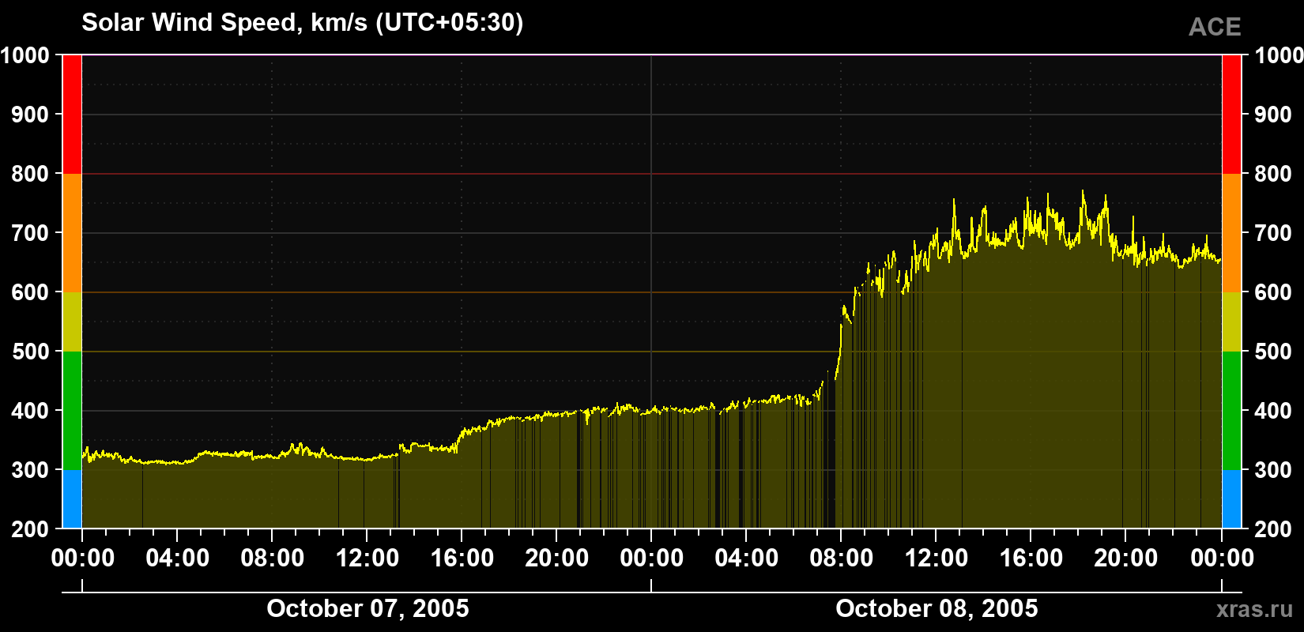Click the 700 label on the left axis

pyautogui.click(x=30, y=233)
